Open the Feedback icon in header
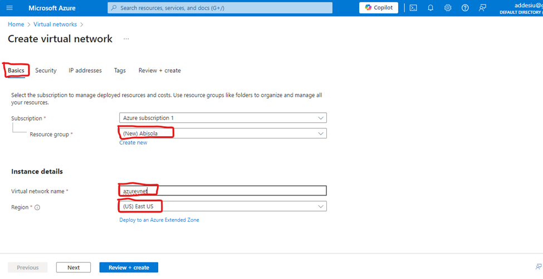This screenshot has height=279, width=543. pyautogui.click(x=482, y=8)
